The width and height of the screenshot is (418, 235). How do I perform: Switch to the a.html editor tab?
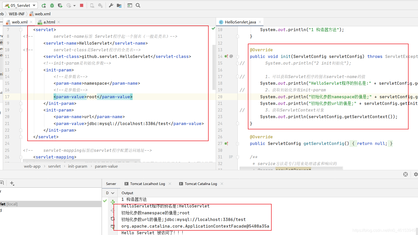49,22
